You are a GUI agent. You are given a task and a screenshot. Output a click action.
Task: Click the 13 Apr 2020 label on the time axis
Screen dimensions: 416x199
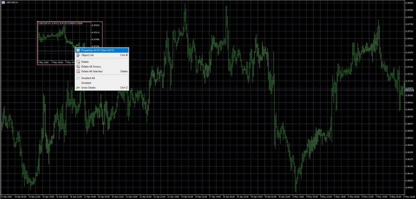pyautogui.click(x=7, y=195)
